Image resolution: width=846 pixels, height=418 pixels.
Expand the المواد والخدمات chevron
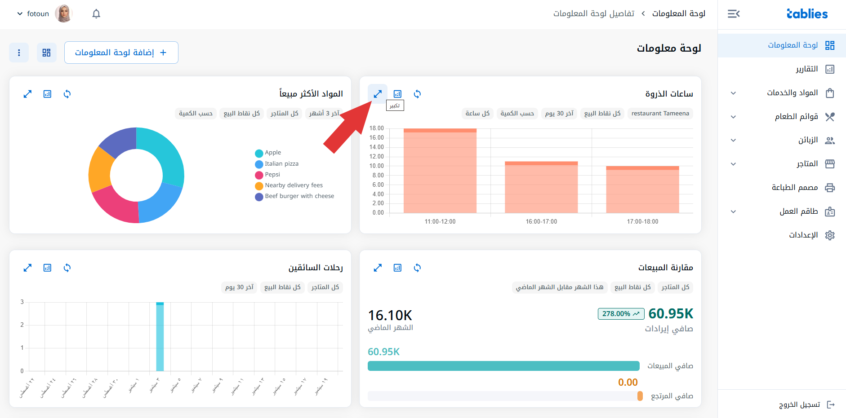point(733,93)
